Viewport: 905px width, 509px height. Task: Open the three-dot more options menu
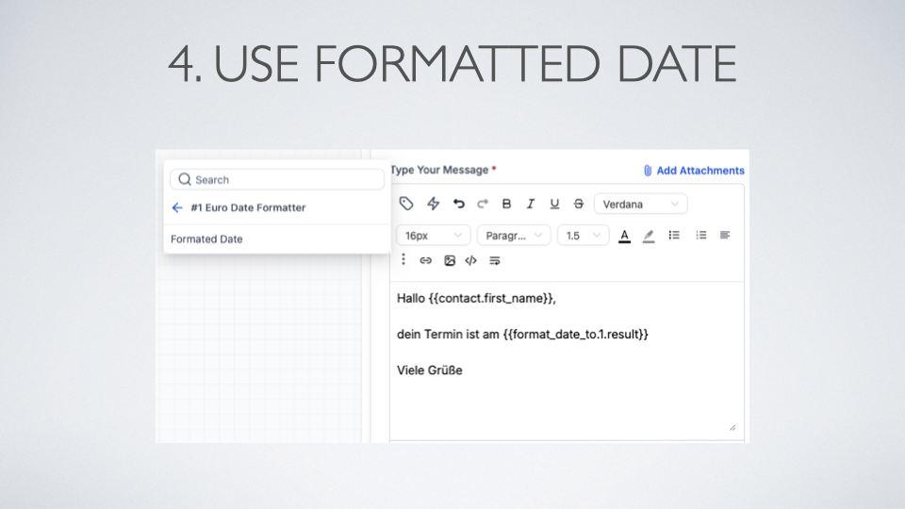(403, 259)
